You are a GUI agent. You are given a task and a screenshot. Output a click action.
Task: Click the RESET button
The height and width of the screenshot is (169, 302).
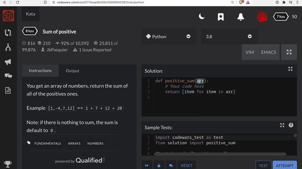point(187,165)
